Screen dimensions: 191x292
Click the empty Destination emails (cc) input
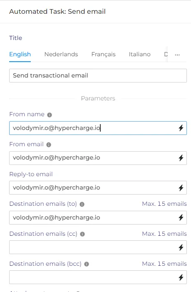[98, 247]
